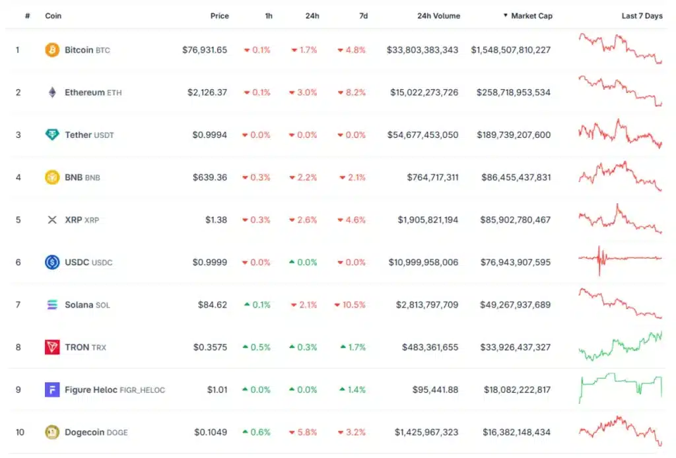Click Tether price $0.9994
This screenshot has height=458, width=676.
[x=209, y=135]
